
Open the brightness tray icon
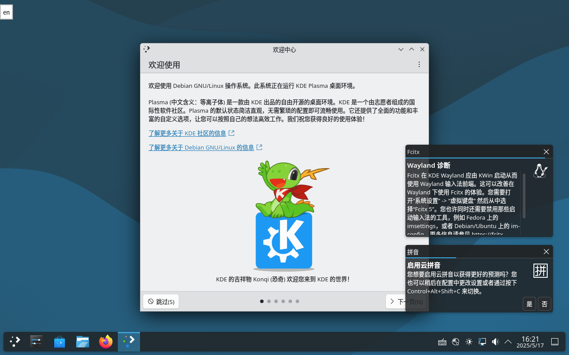pos(469,342)
